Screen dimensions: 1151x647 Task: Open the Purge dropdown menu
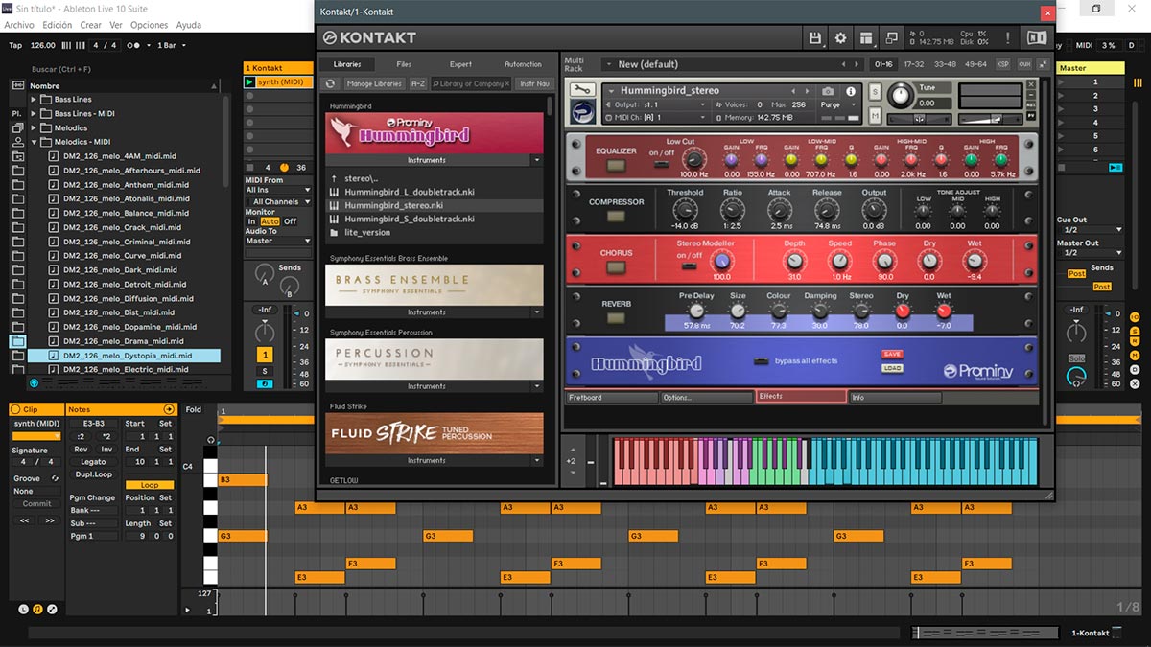(x=834, y=105)
